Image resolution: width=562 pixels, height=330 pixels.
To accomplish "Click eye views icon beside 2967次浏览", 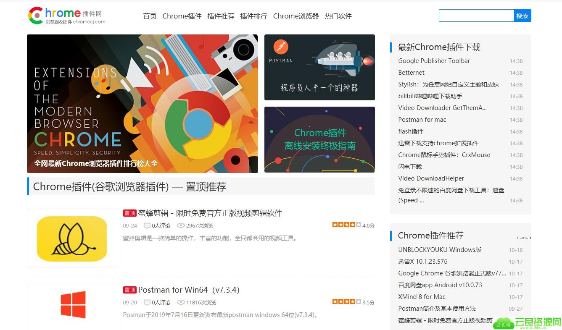I will click(x=181, y=225).
